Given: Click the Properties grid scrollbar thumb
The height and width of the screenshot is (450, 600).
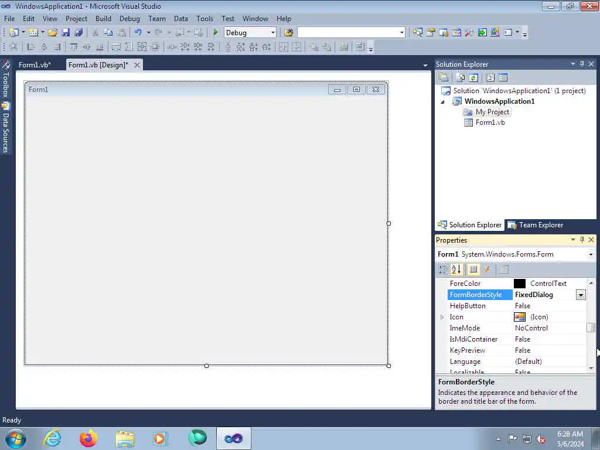Looking at the screenshot, I should coord(591,328).
